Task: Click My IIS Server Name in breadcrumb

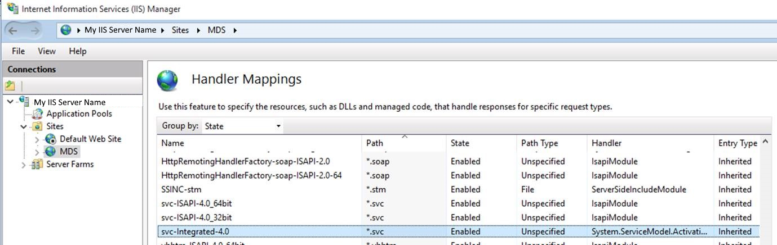Action: pyautogui.click(x=120, y=30)
